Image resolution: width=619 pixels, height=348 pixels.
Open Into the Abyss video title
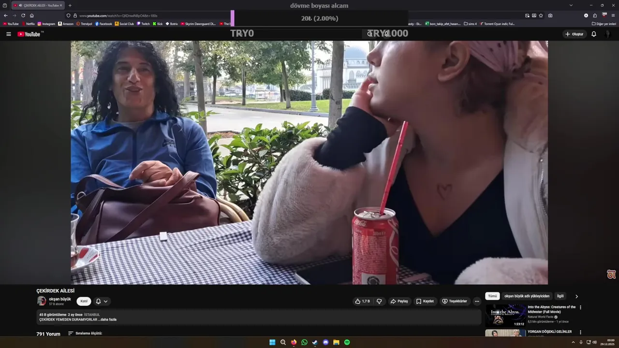point(551,309)
